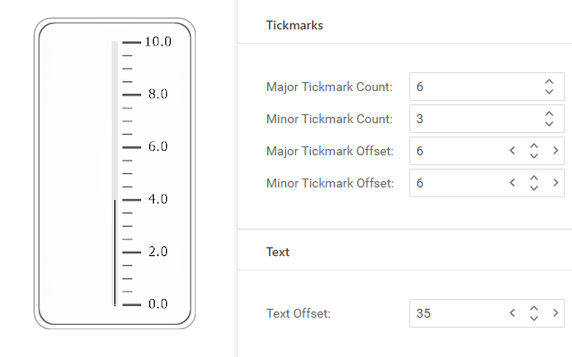Increase Minor Tickmark Count with up arrow
This screenshot has height=357, width=572.
(x=549, y=114)
